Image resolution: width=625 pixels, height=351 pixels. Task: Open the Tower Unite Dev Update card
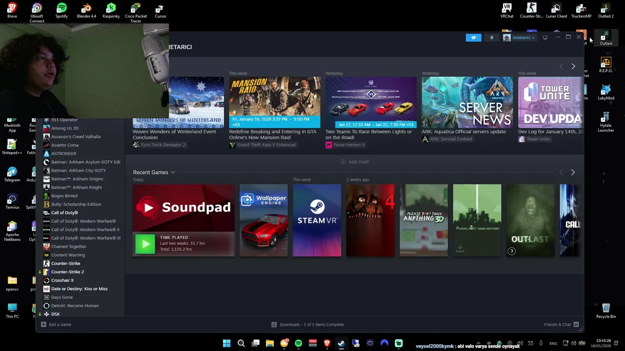coord(551,102)
